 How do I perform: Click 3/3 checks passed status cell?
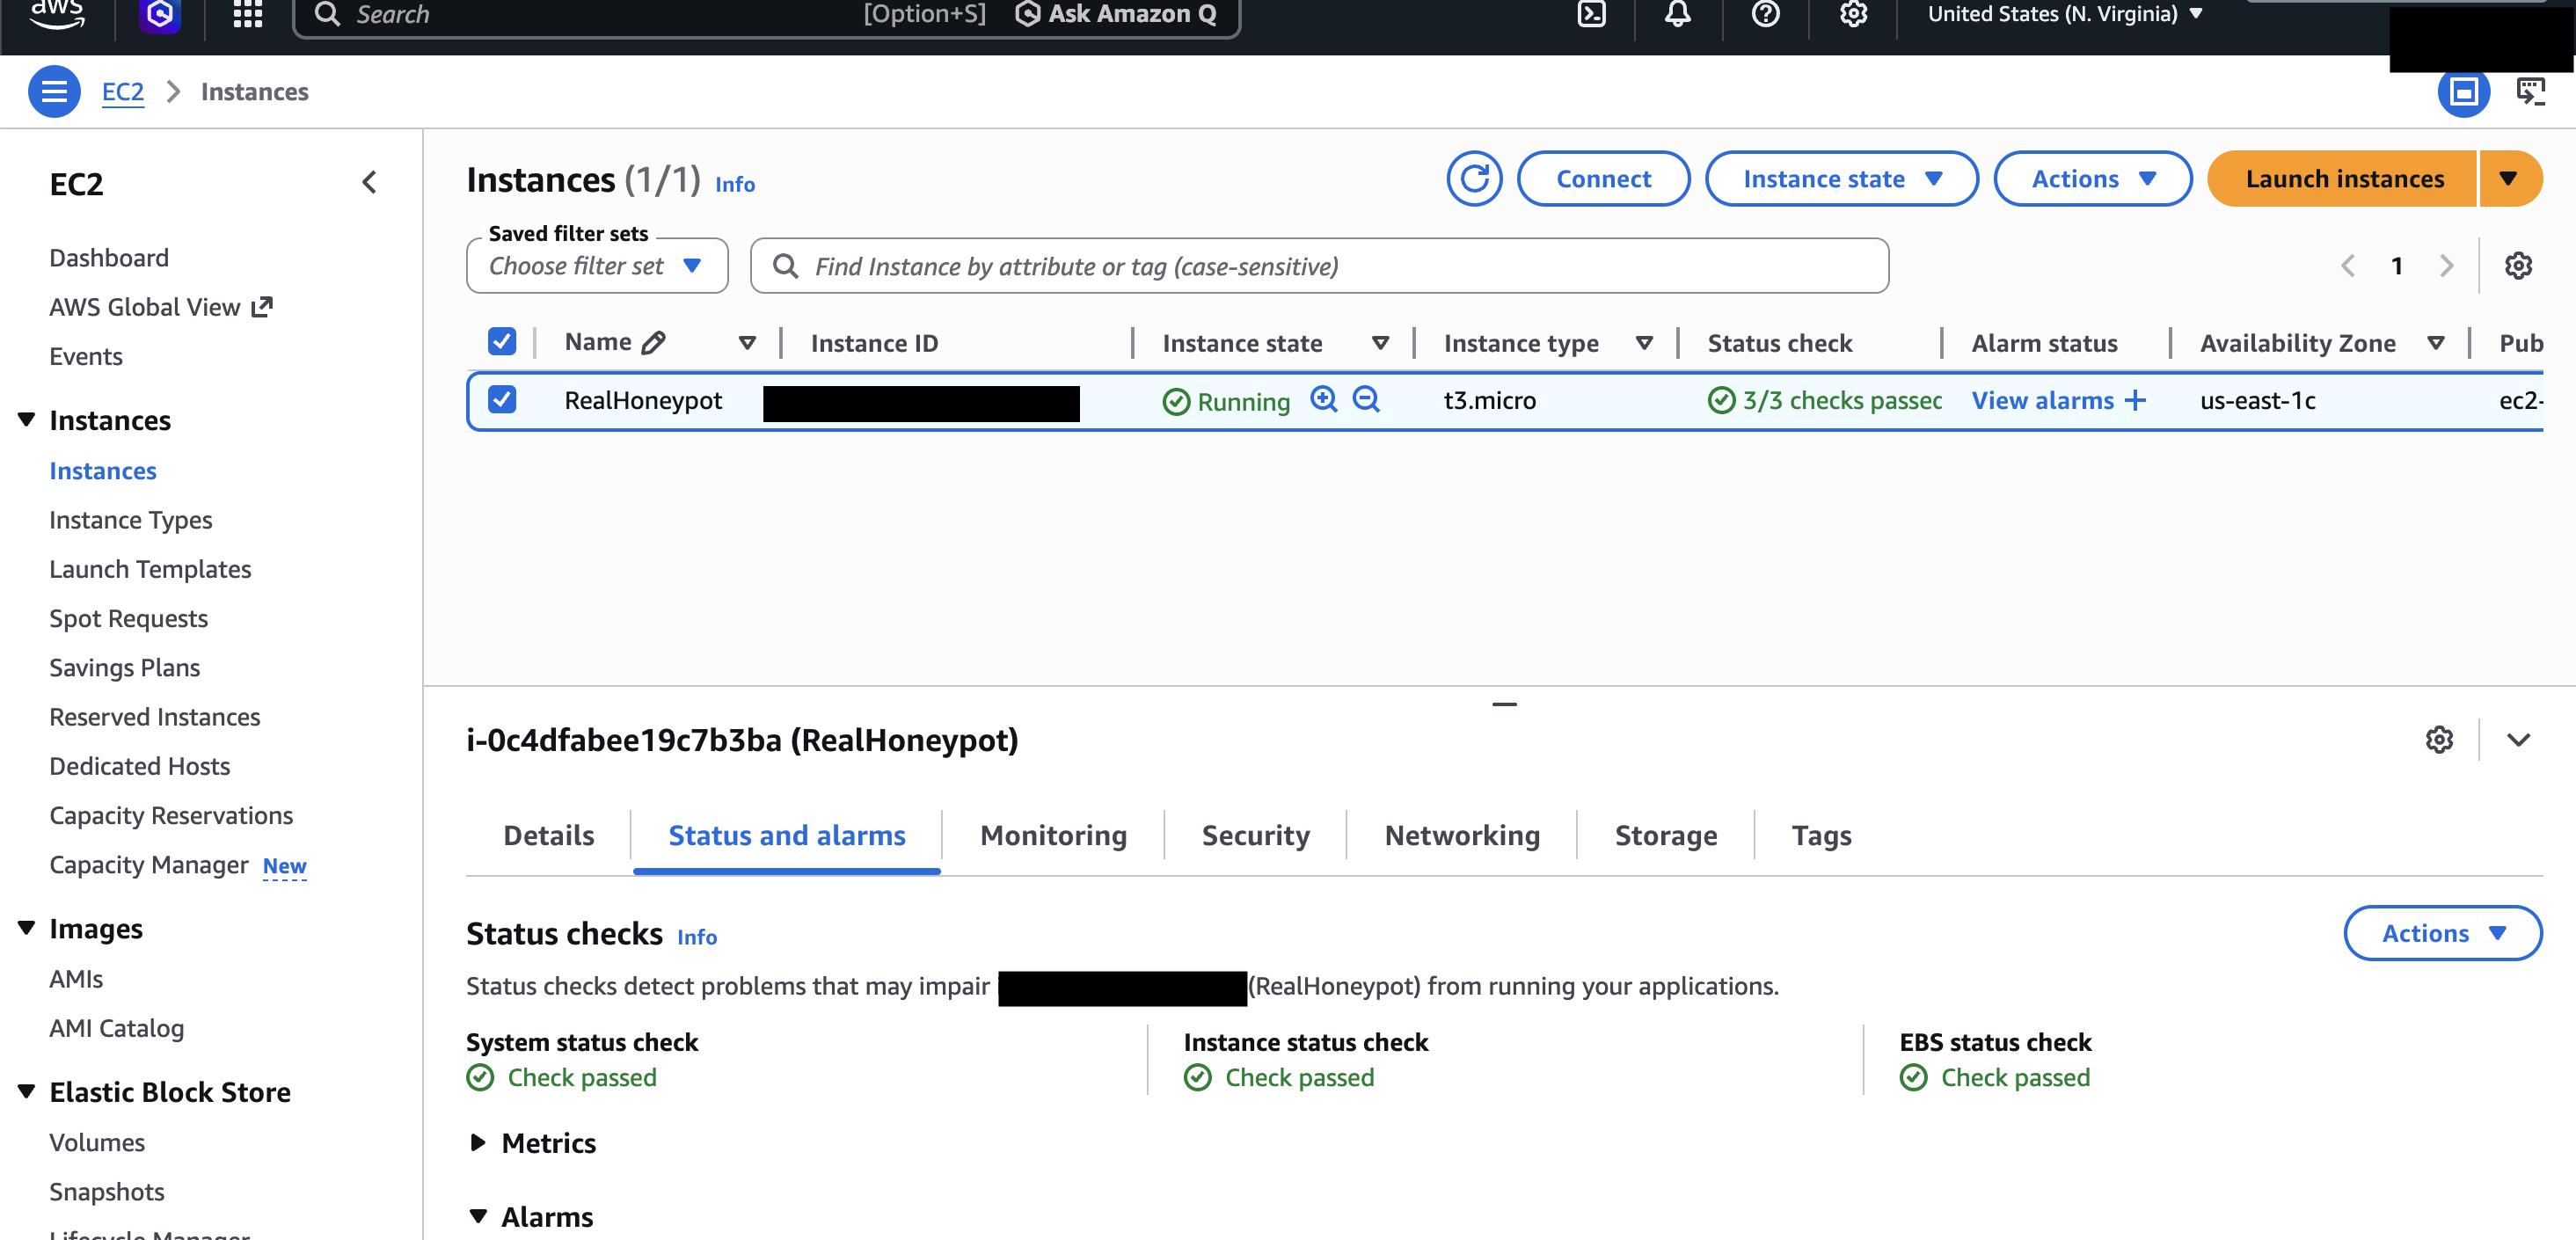pyautogui.click(x=1824, y=400)
